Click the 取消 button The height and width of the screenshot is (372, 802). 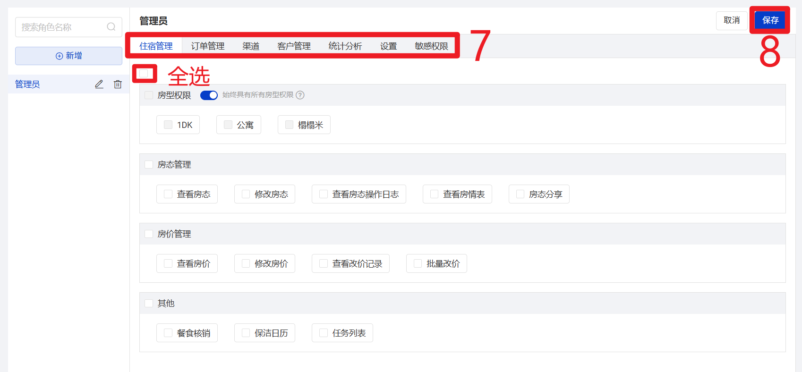click(732, 20)
